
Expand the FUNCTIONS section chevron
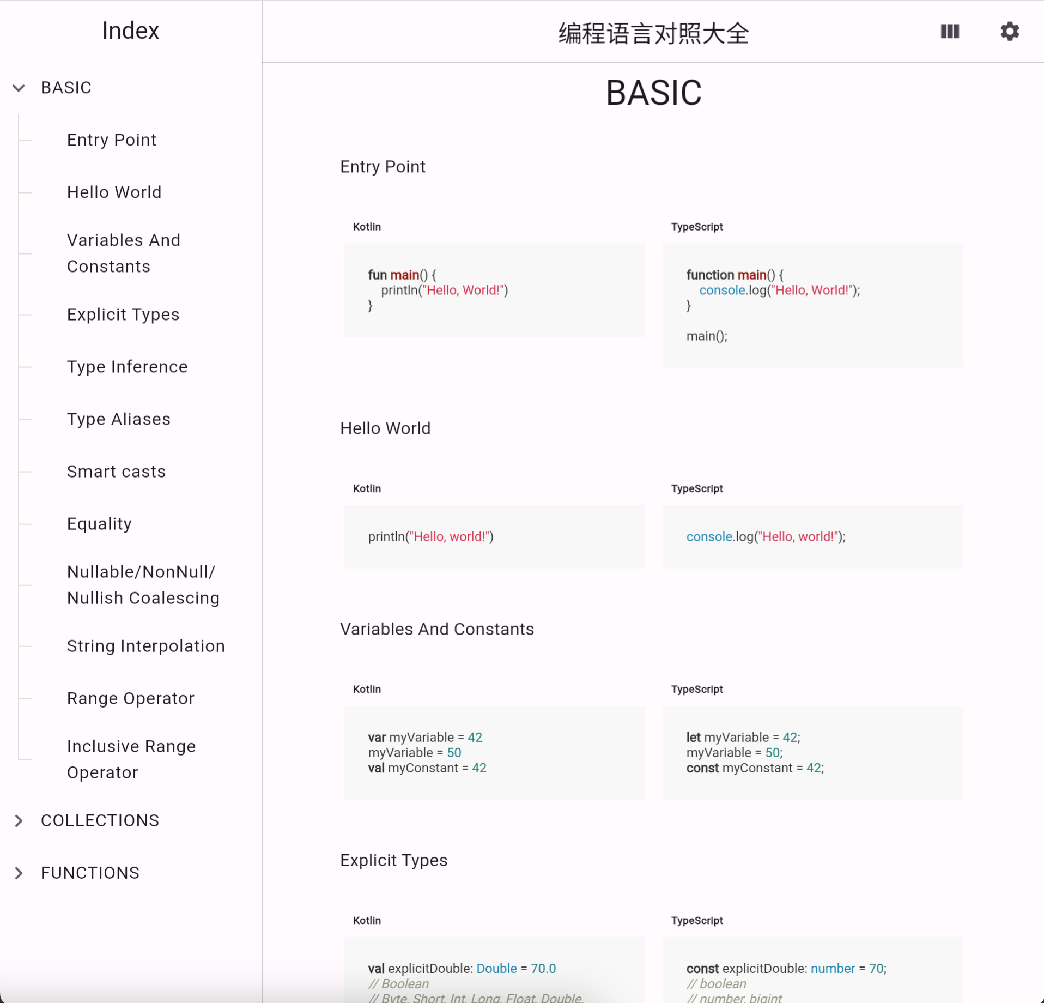[19, 873]
